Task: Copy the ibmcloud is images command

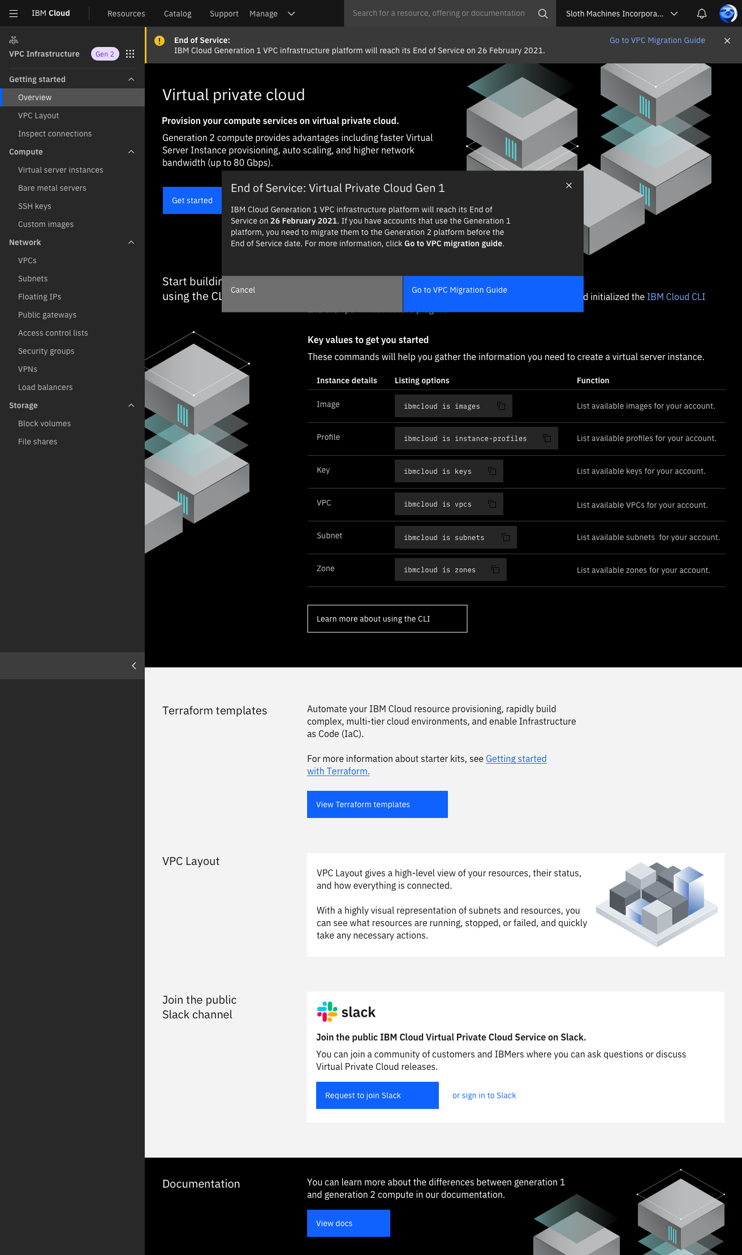Action: click(x=501, y=406)
